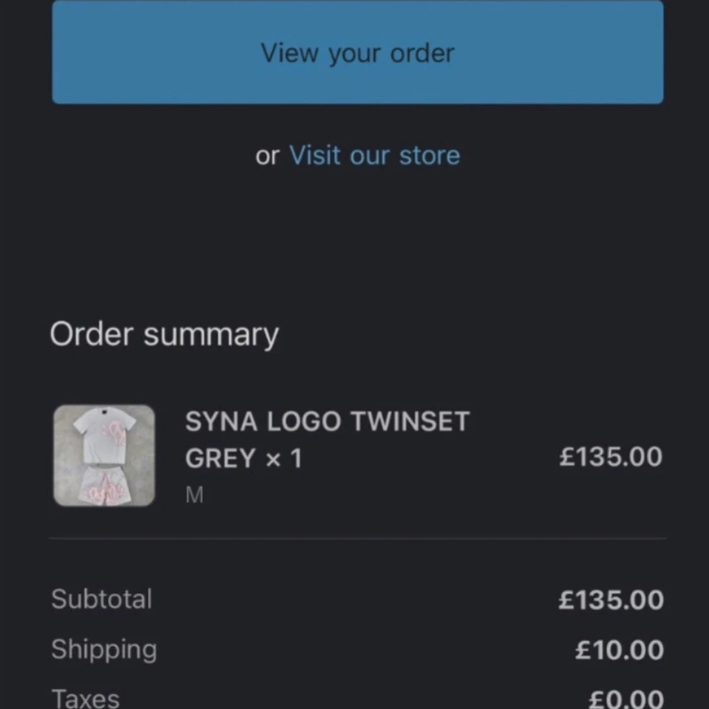Click the word "store" in the link
This screenshot has height=709, width=709.
coord(429,155)
